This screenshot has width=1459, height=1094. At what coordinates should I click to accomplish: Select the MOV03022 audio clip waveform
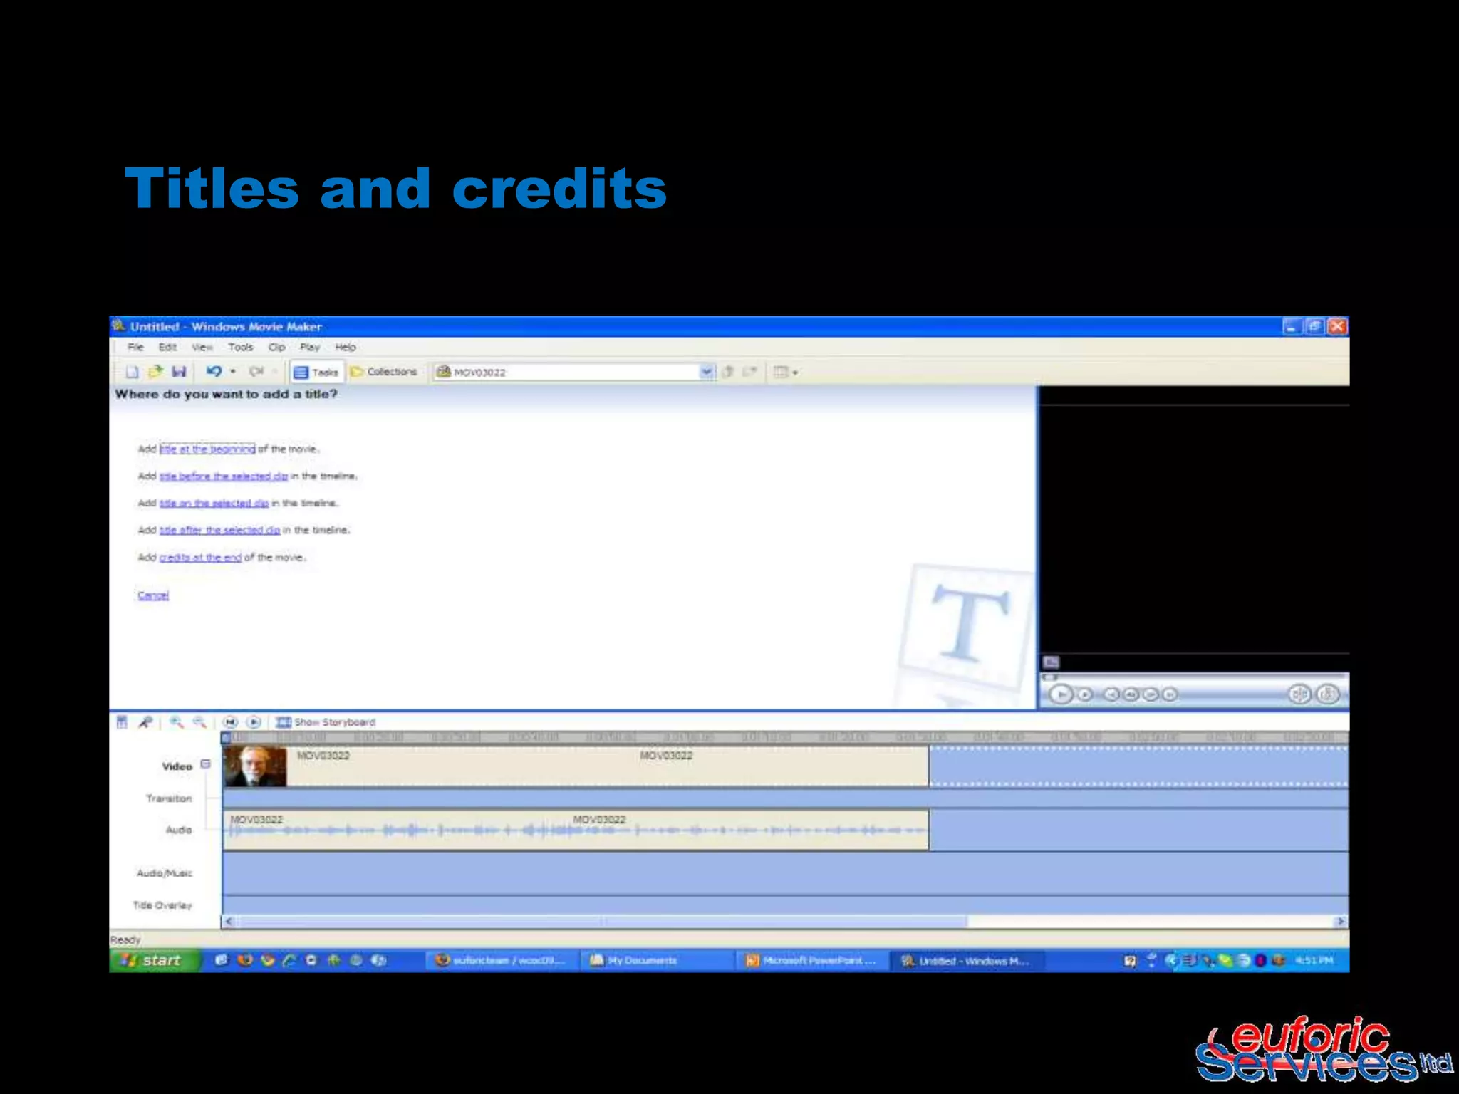[x=576, y=830]
